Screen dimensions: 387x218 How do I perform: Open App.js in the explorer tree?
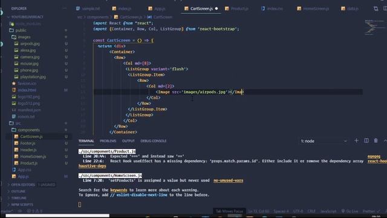(x=23, y=176)
